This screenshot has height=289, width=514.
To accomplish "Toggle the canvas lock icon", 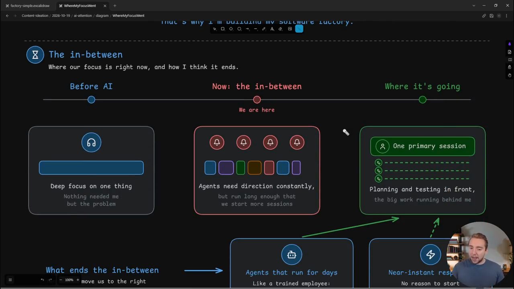I will click(x=510, y=67).
